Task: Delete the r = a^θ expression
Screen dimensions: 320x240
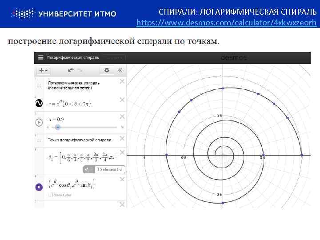Action: [x=122, y=100]
